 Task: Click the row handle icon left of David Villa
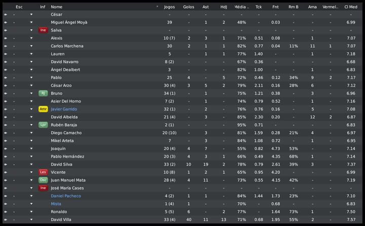(x=6, y=219)
